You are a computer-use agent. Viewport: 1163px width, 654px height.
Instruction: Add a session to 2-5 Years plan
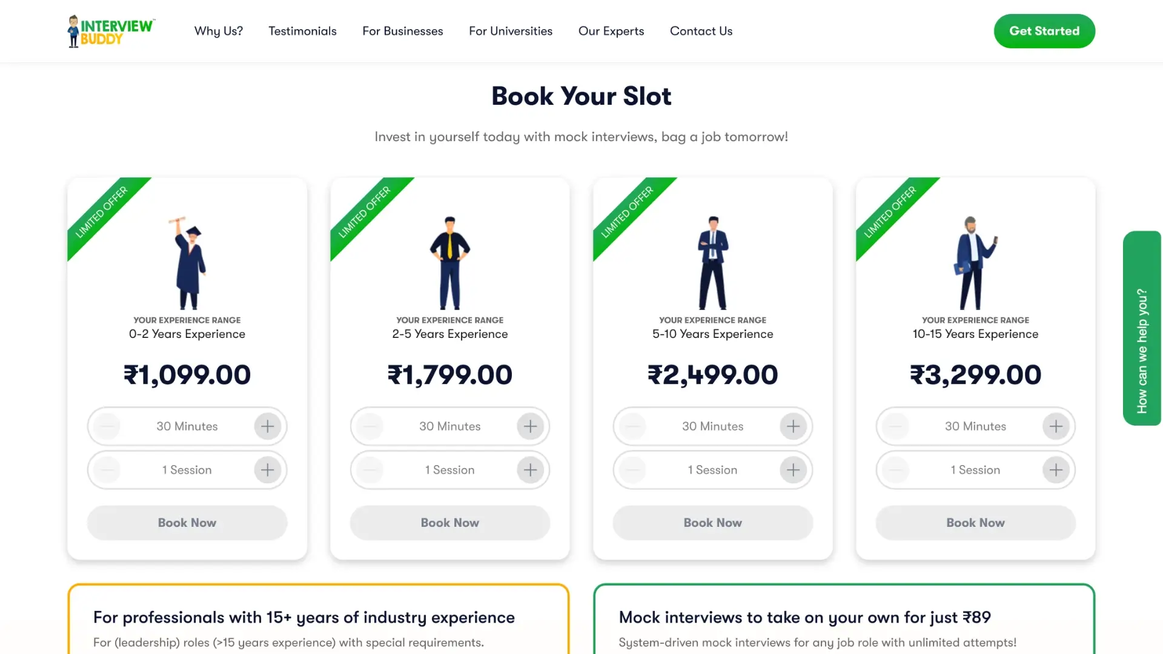click(530, 470)
